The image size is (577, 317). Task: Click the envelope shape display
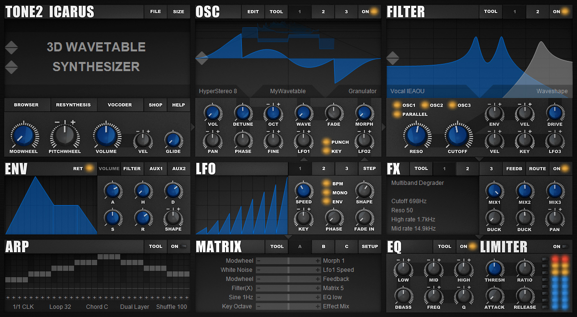(x=51, y=205)
